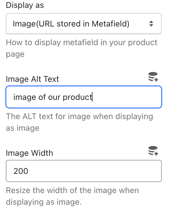Click empty space right of '200' in width field
Screen dimensions: 171x212
[95, 171]
